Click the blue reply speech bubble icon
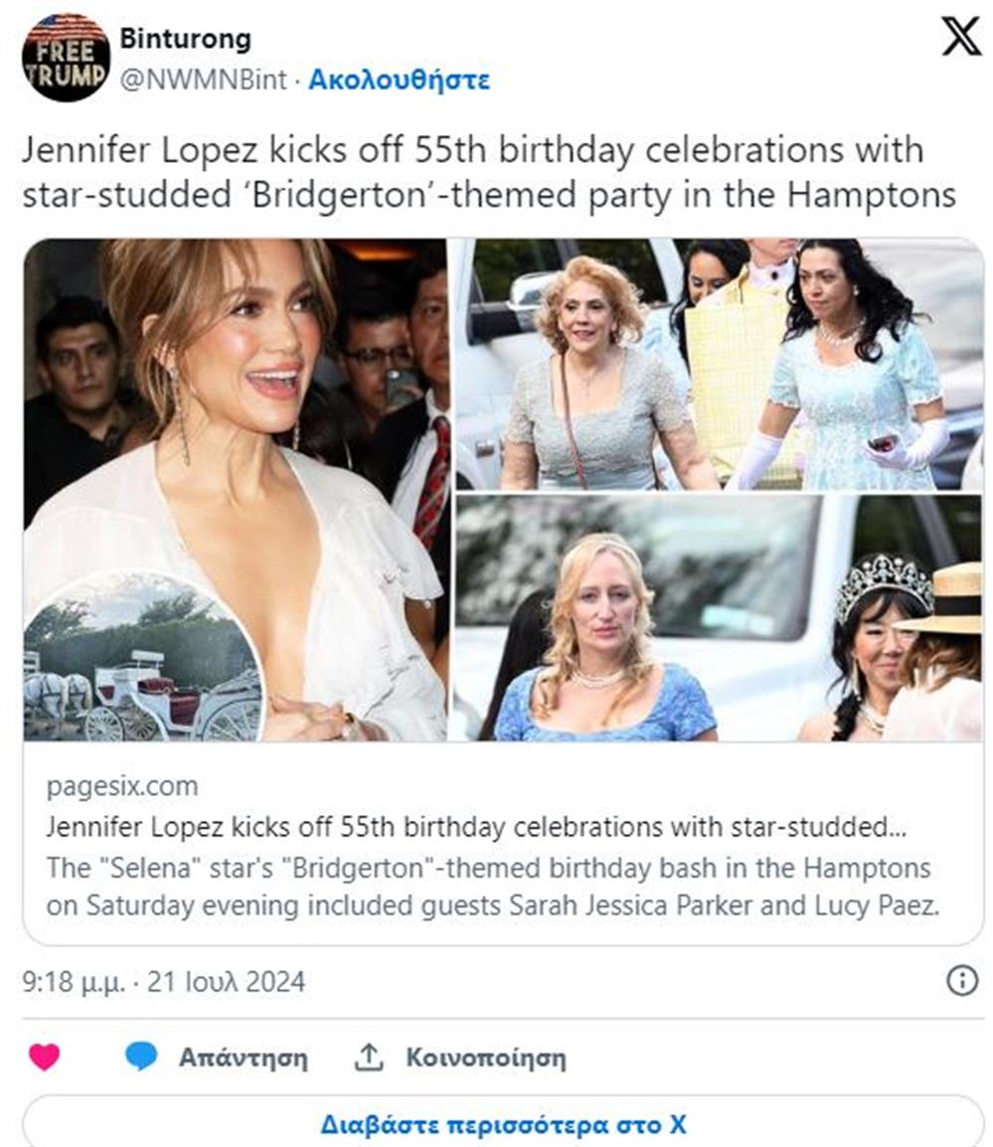The height and width of the screenshot is (1147, 993). tap(141, 1058)
